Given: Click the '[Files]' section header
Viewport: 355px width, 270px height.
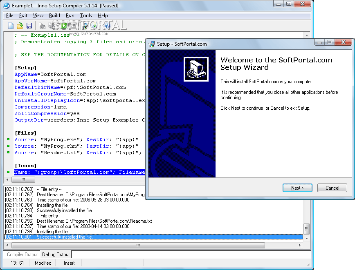Looking at the screenshot, I should click(26, 133).
